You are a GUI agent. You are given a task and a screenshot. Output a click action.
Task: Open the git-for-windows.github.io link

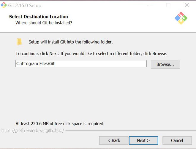pyautogui.click(x=32, y=131)
